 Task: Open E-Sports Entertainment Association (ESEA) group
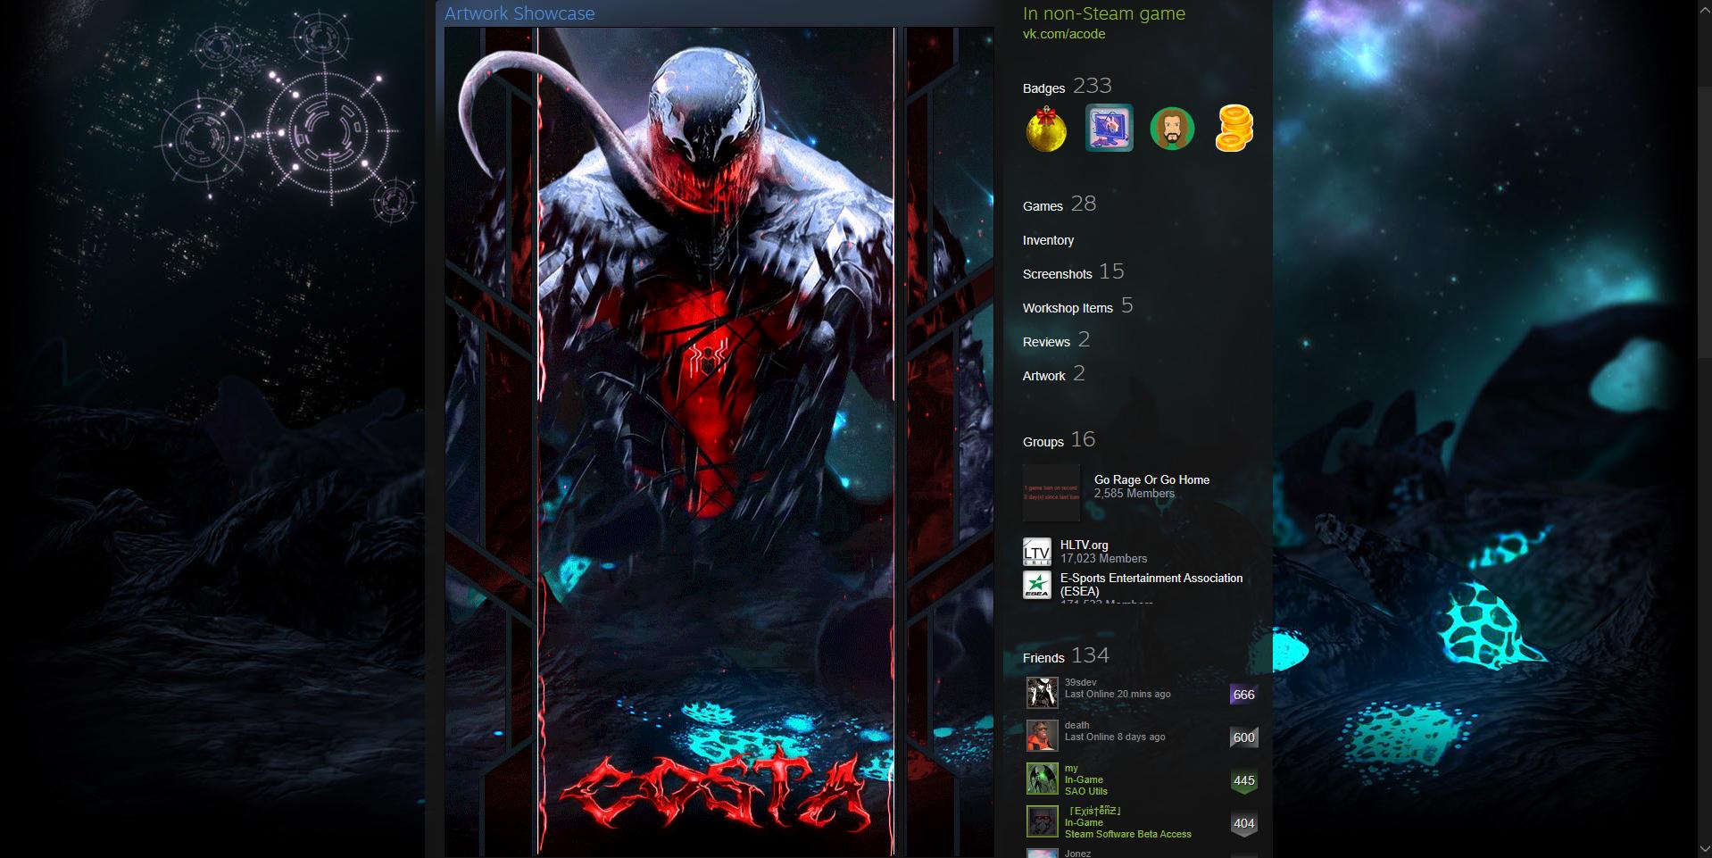pos(1151,585)
